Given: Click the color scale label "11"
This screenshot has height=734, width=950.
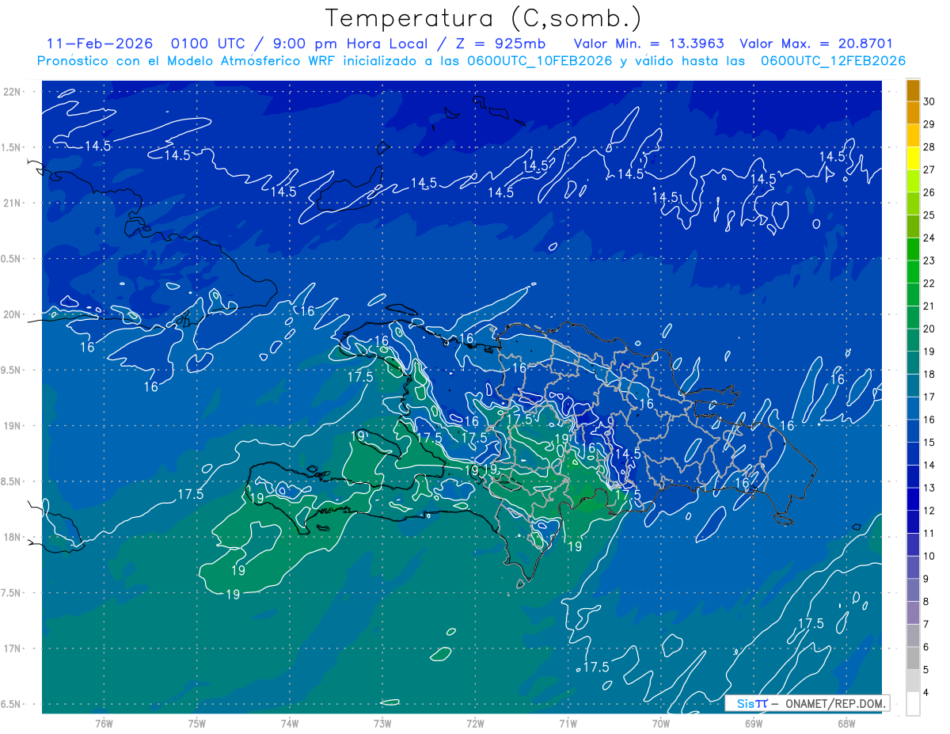Looking at the screenshot, I should (x=929, y=534).
